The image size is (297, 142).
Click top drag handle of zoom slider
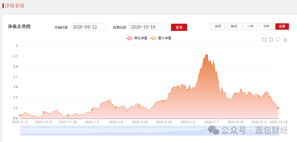click(x=150, y=126)
